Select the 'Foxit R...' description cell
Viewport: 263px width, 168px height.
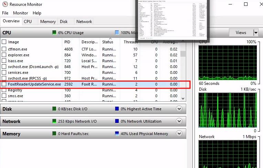[89, 84]
